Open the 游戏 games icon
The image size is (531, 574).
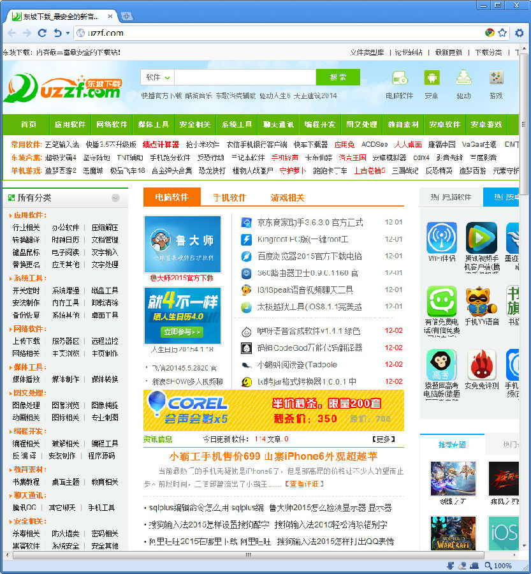496,78
